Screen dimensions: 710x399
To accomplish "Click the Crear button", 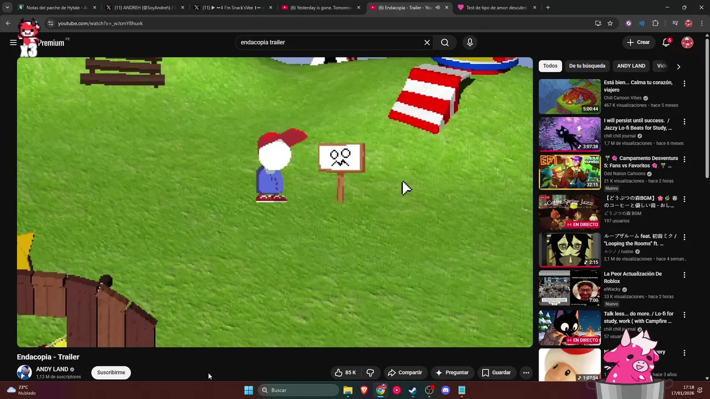I will tap(638, 42).
